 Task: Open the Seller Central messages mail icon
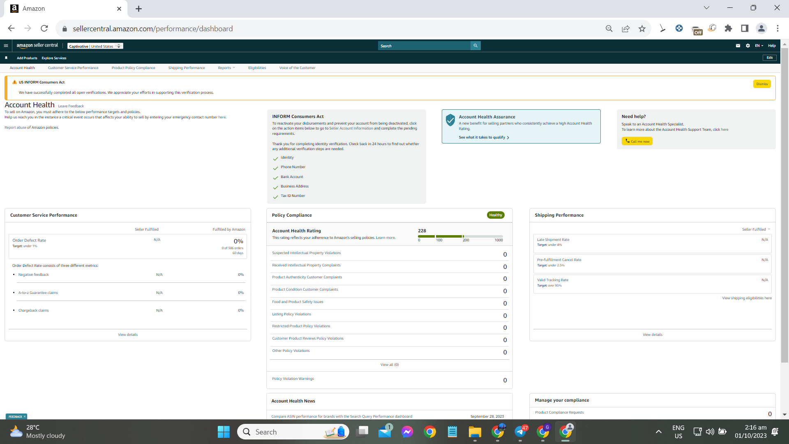pyautogui.click(x=738, y=46)
